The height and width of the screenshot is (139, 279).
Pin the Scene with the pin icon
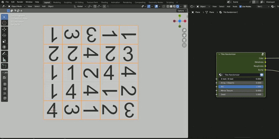tap(250, 2)
